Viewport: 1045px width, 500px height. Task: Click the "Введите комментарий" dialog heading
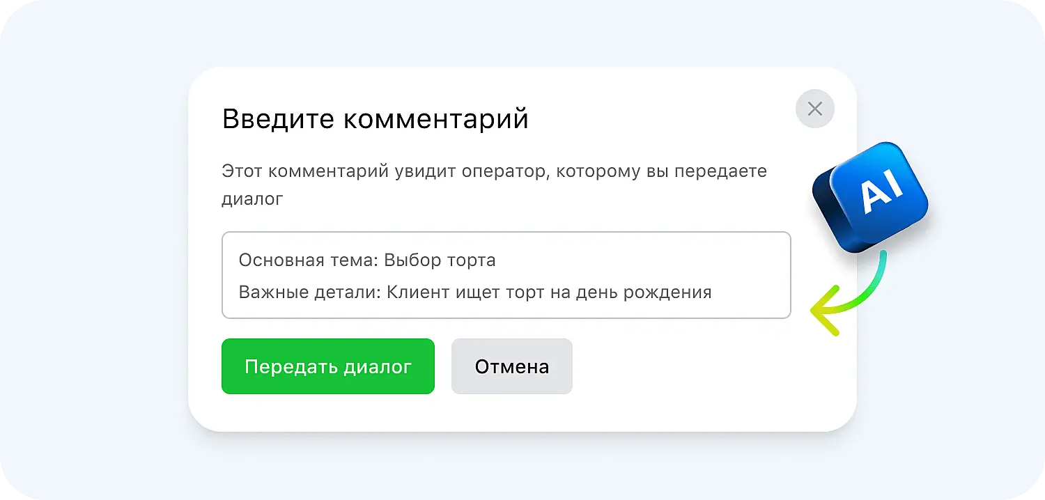(375, 119)
